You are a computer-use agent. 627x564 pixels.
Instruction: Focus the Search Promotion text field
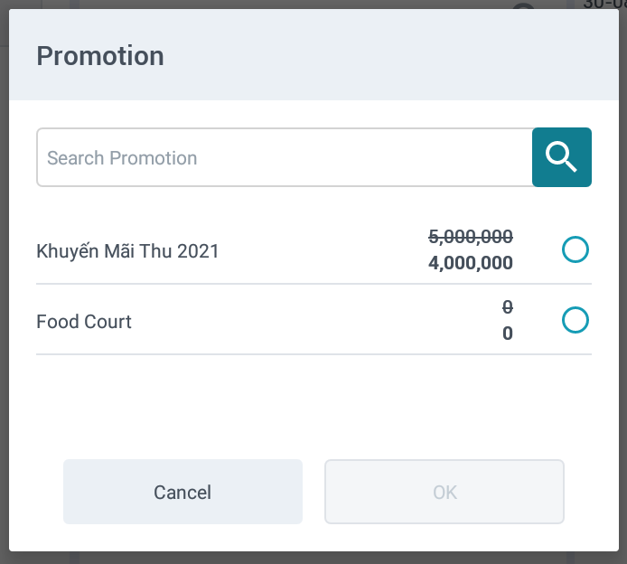(284, 157)
